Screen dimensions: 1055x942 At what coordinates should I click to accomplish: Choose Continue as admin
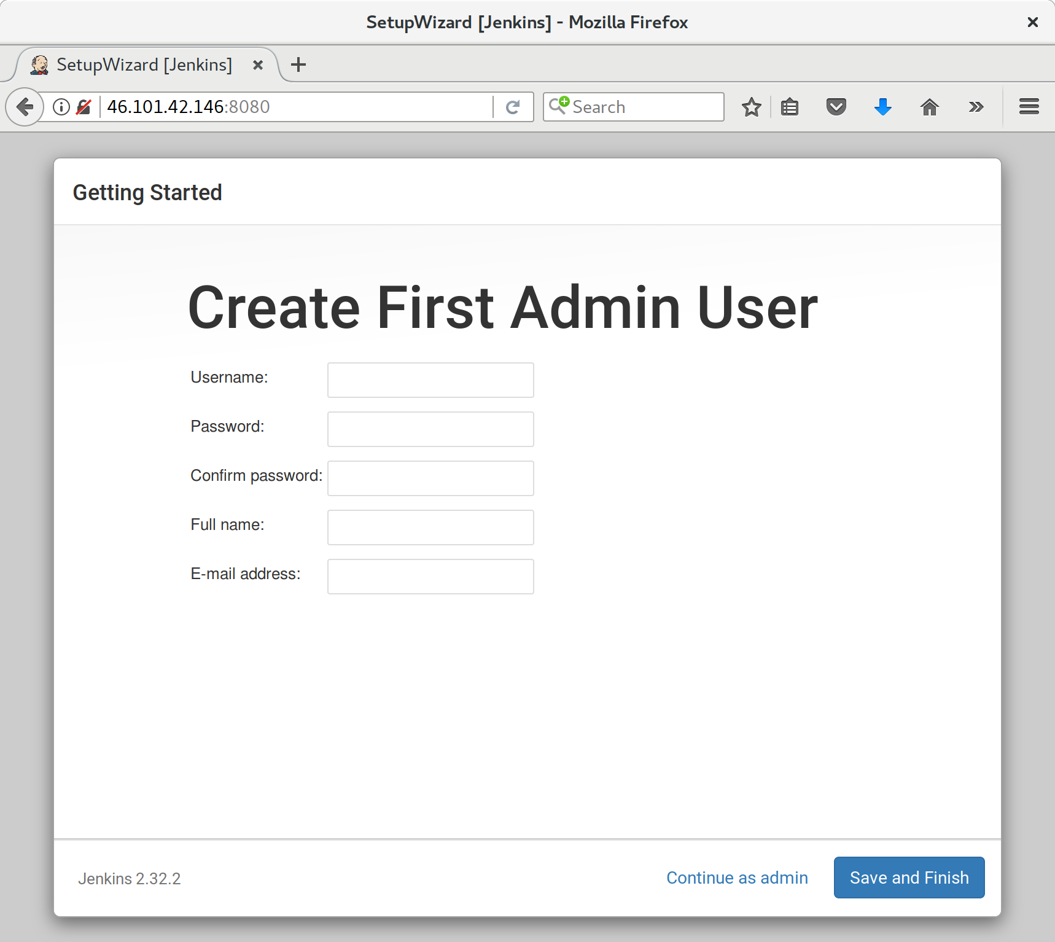[737, 878]
